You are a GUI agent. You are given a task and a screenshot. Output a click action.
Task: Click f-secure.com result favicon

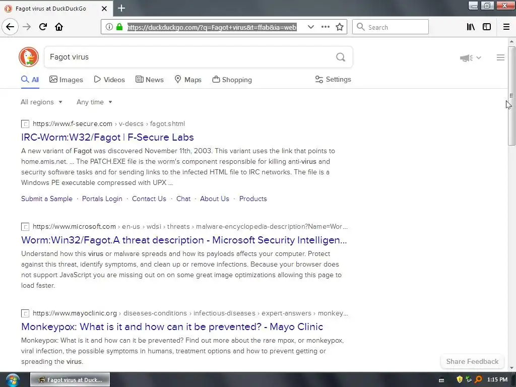[x=25, y=124]
